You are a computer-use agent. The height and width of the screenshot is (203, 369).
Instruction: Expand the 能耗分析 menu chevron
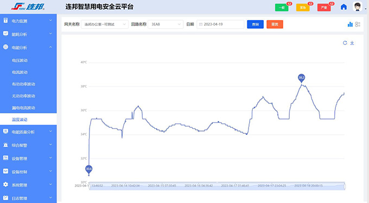pos(50,34)
